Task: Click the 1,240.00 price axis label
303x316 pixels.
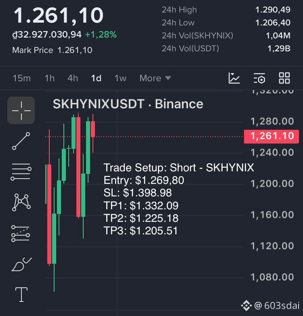Action: tap(272, 153)
